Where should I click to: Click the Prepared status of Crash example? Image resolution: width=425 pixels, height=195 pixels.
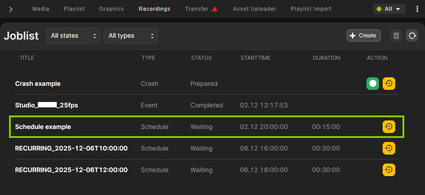coord(204,84)
